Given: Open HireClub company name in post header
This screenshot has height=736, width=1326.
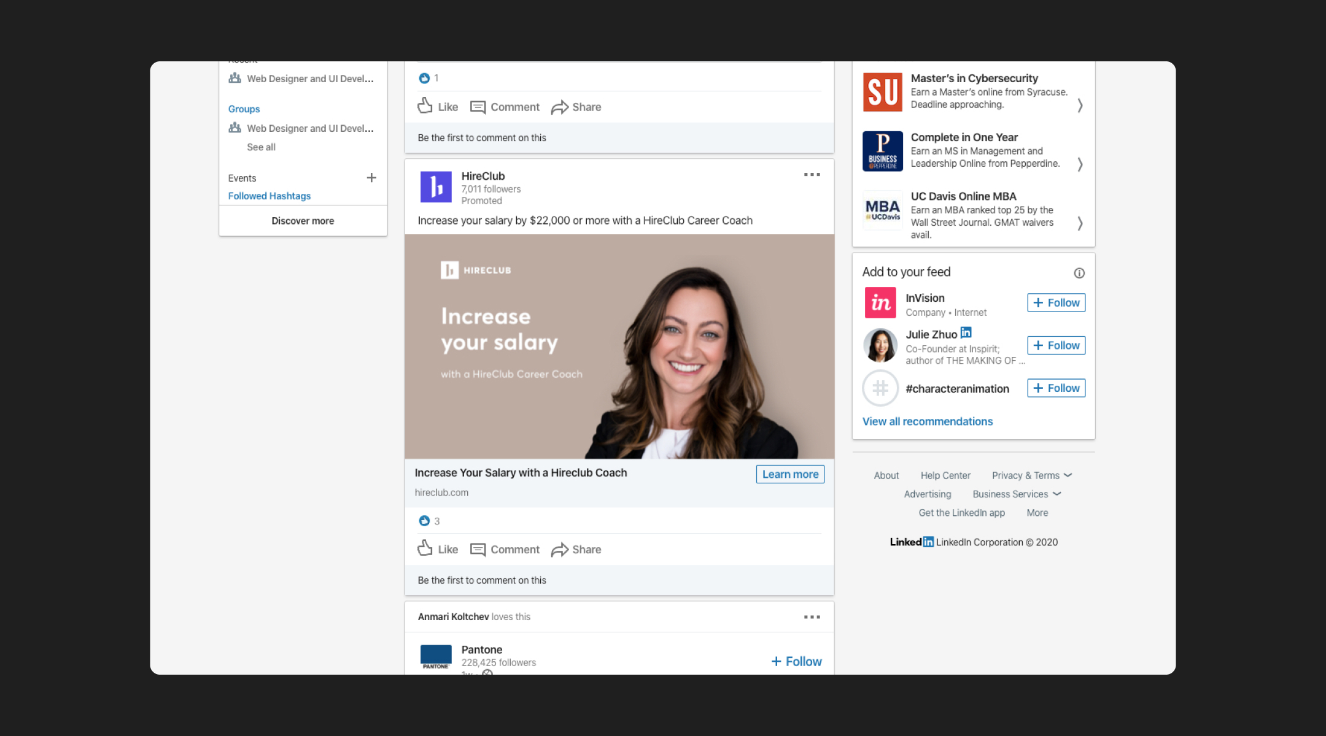Looking at the screenshot, I should [483, 176].
